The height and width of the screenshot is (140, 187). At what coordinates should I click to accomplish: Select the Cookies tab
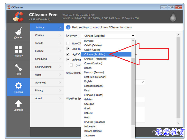(47, 35)
